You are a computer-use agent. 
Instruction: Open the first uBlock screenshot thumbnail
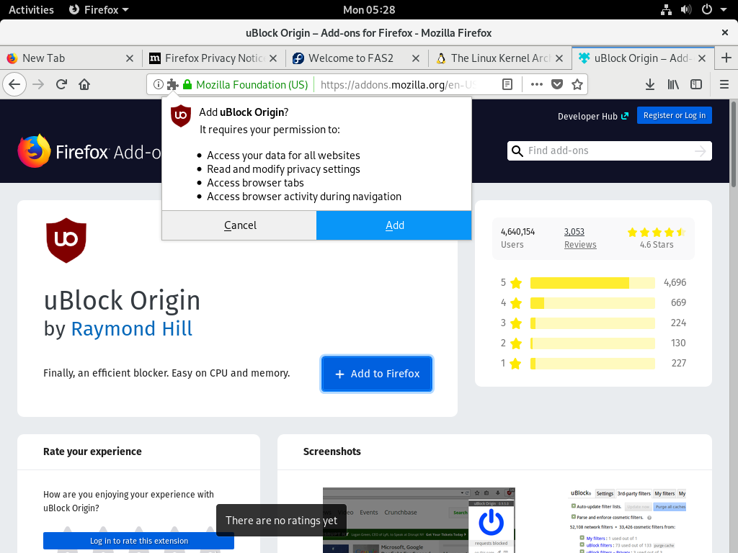click(419, 520)
